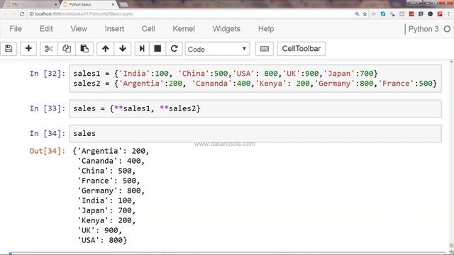454x255 pixels.
Task: Focus code cell In [32] defining sales1
Action: [255, 79]
